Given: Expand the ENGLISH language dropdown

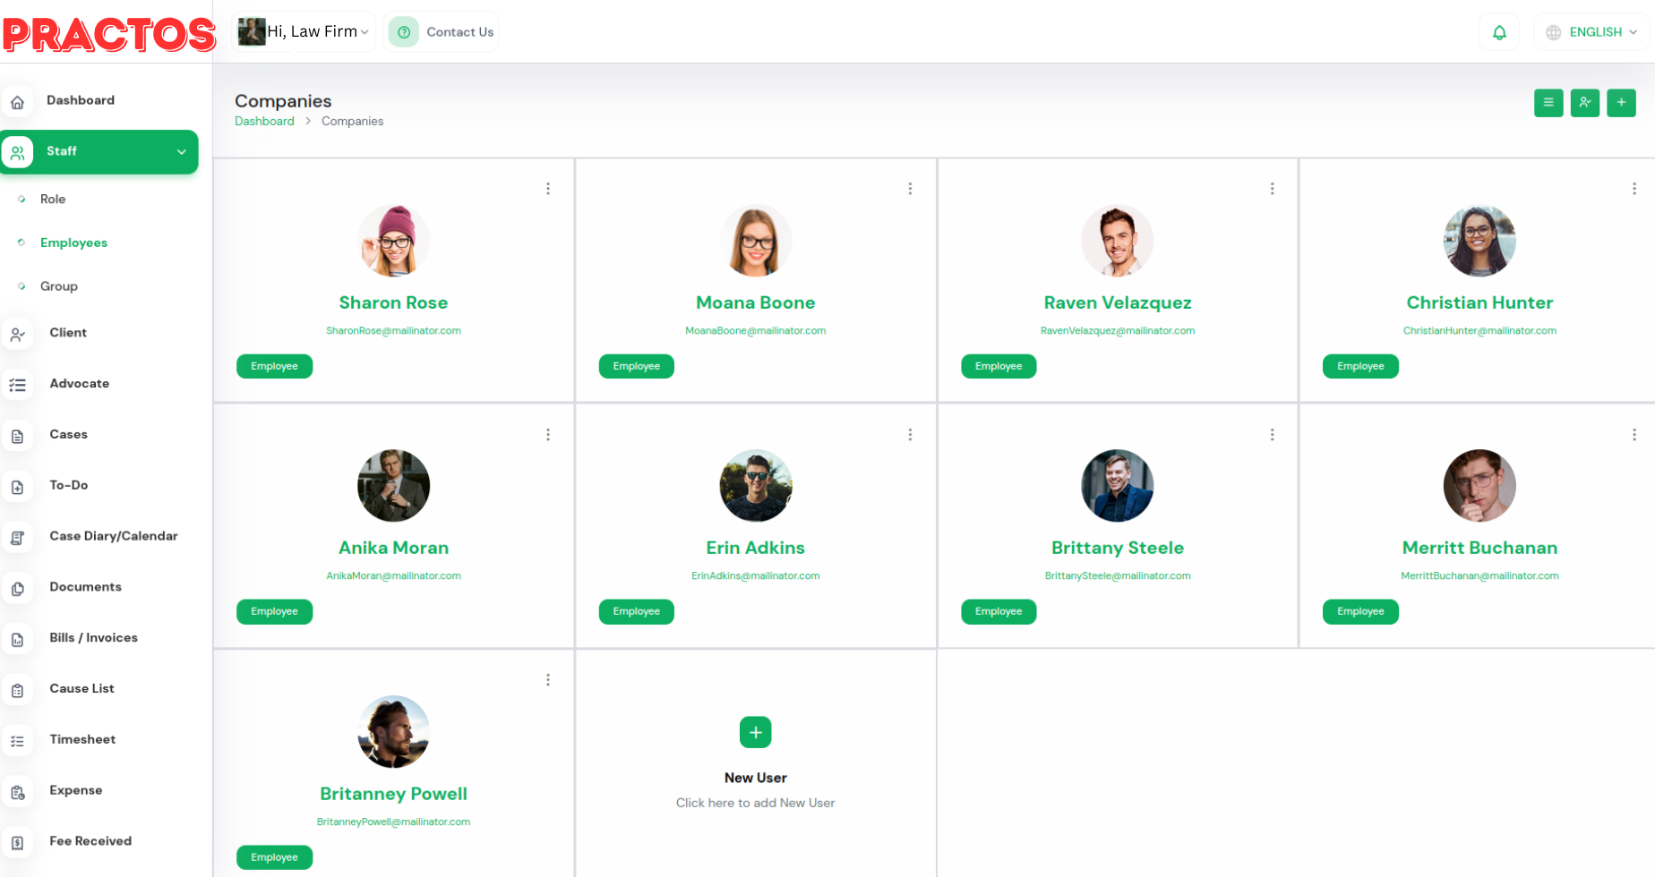Looking at the screenshot, I should point(1591,32).
